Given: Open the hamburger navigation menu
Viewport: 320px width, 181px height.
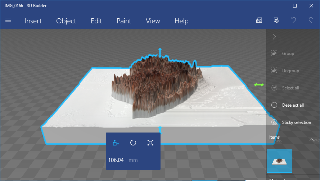Looking at the screenshot, I should (9, 21).
